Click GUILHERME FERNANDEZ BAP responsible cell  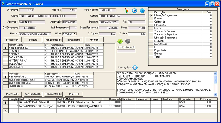point(67,51)
